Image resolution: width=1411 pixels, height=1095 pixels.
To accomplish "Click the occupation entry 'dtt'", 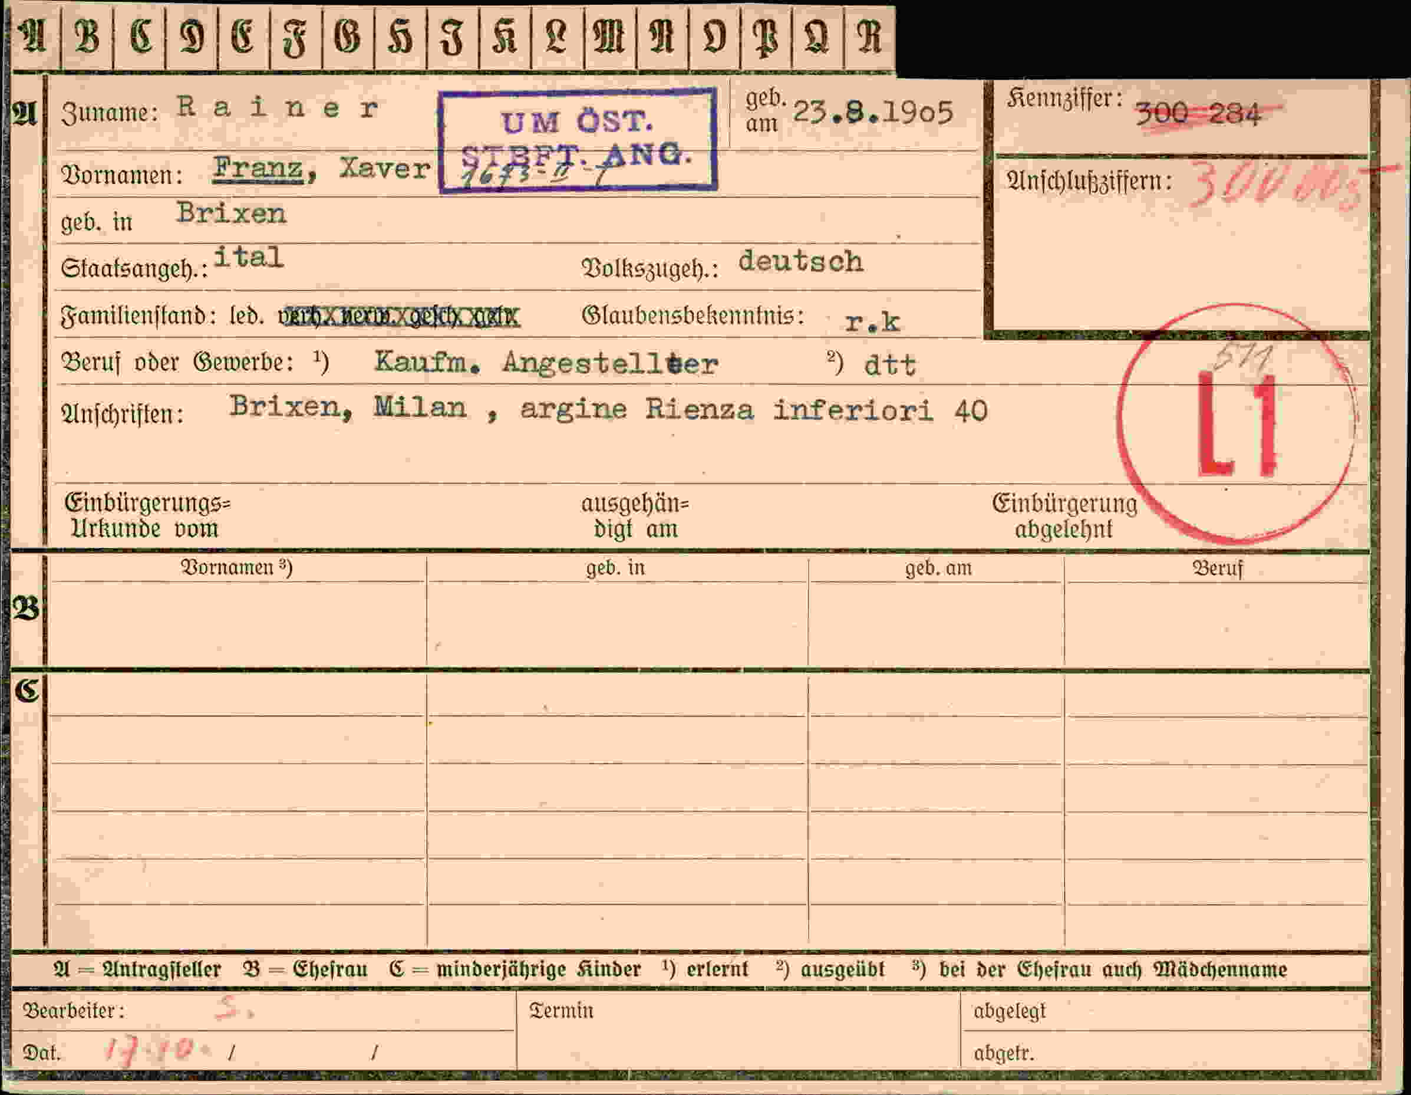I will (890, 365).
